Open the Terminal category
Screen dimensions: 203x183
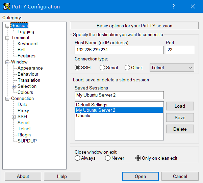[x=20, y=38]
